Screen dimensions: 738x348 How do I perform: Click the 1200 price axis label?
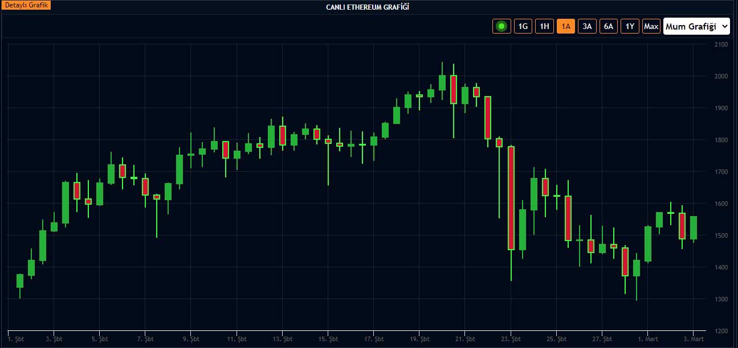tap(720, 331)
